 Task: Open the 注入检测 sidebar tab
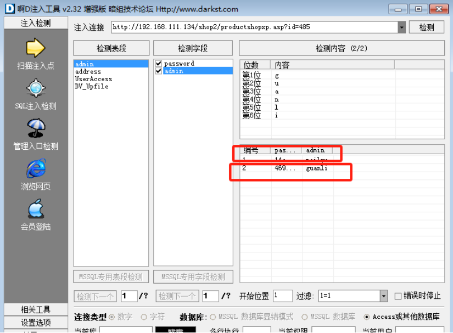(x=36, y=23)
